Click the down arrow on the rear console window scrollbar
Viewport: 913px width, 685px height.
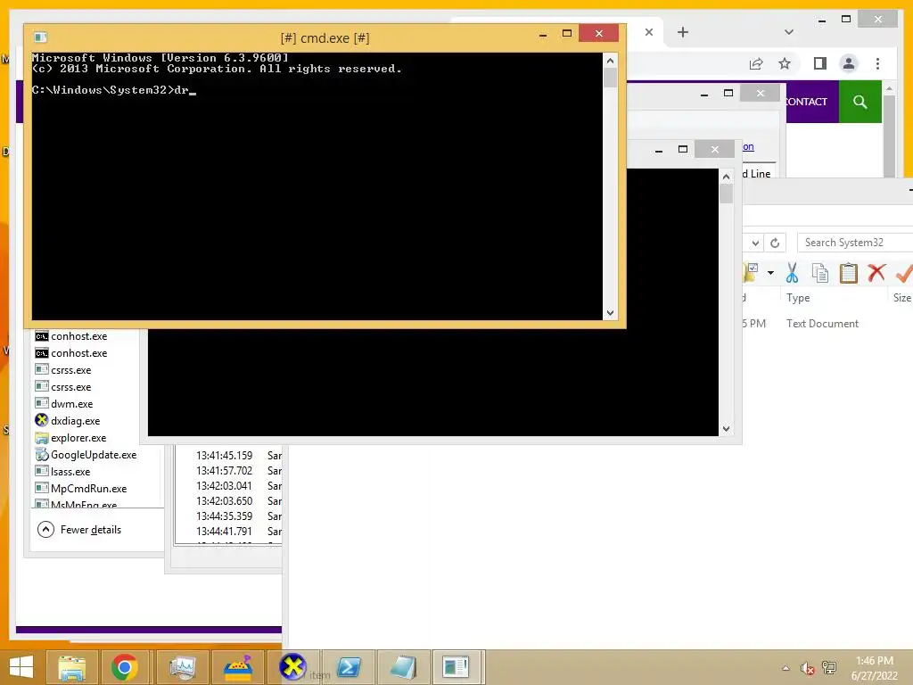[726, 429]
